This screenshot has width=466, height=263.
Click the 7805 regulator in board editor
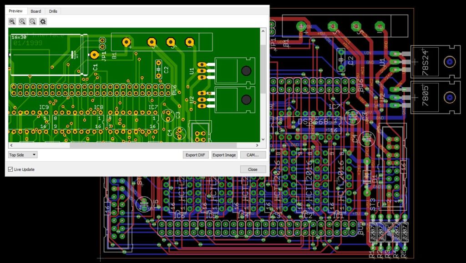click(425, 97)
